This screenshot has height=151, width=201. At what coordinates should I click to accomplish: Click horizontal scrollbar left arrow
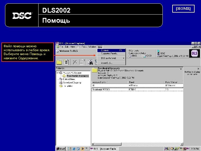coord(93,144)
